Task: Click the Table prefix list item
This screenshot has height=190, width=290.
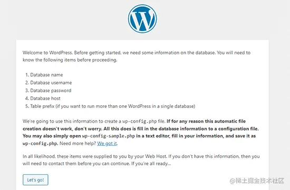Action: tap(110, 106)
